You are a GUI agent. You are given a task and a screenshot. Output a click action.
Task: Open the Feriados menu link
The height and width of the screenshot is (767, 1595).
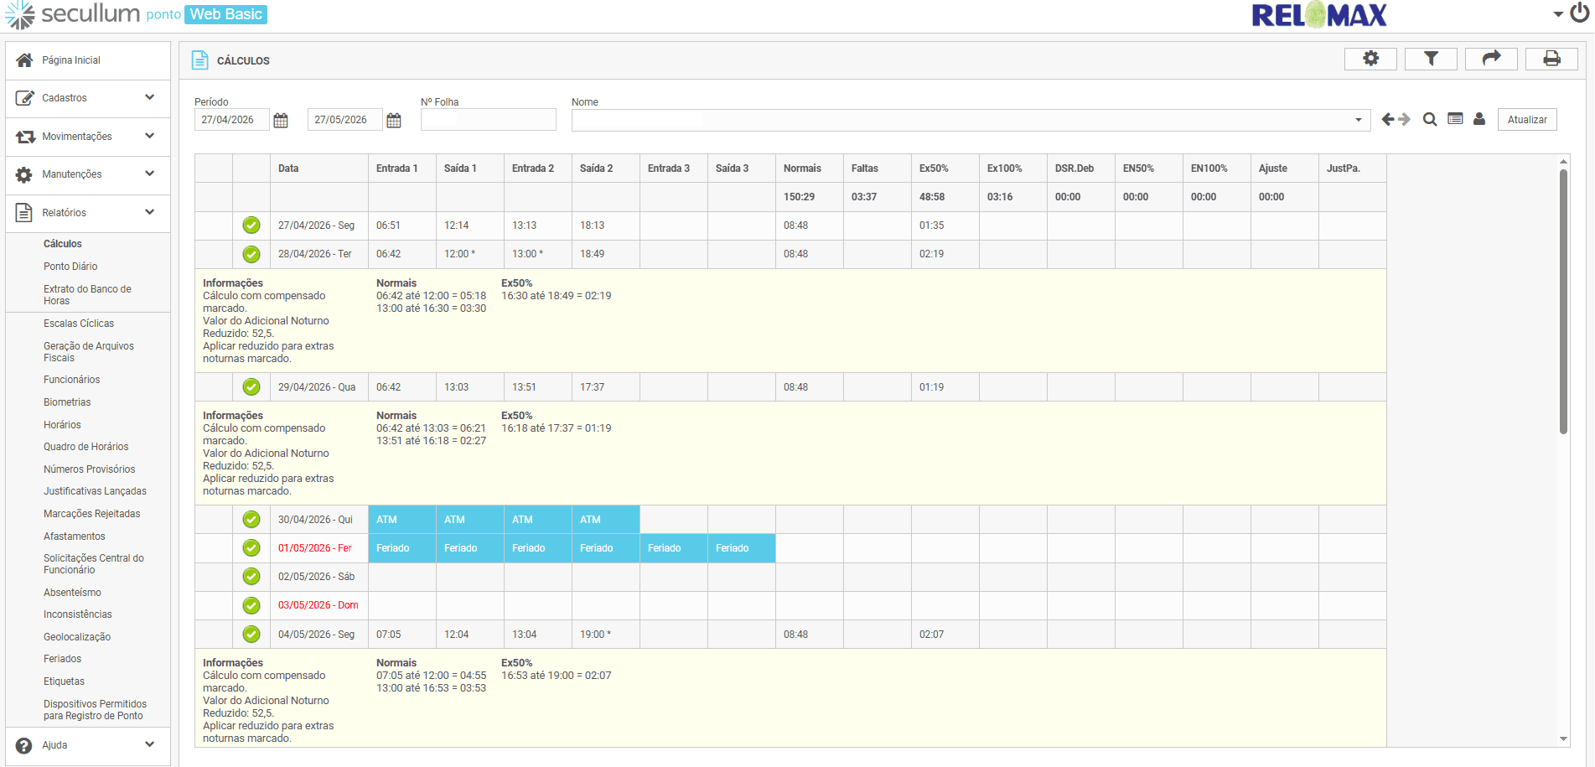63,659
